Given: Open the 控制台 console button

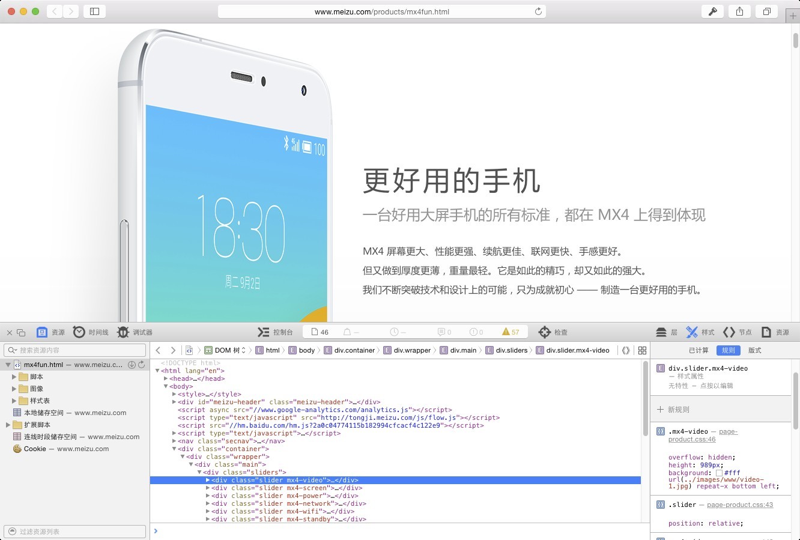Looking at the screenshot, I should (275, 332).
